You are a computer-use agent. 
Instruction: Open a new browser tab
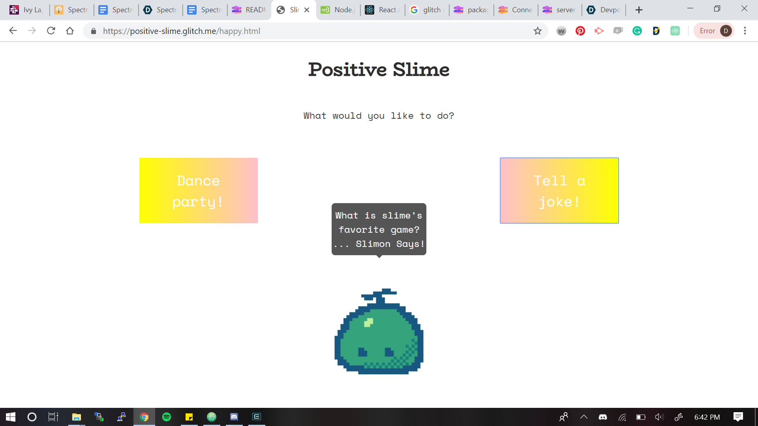(639, 10)
